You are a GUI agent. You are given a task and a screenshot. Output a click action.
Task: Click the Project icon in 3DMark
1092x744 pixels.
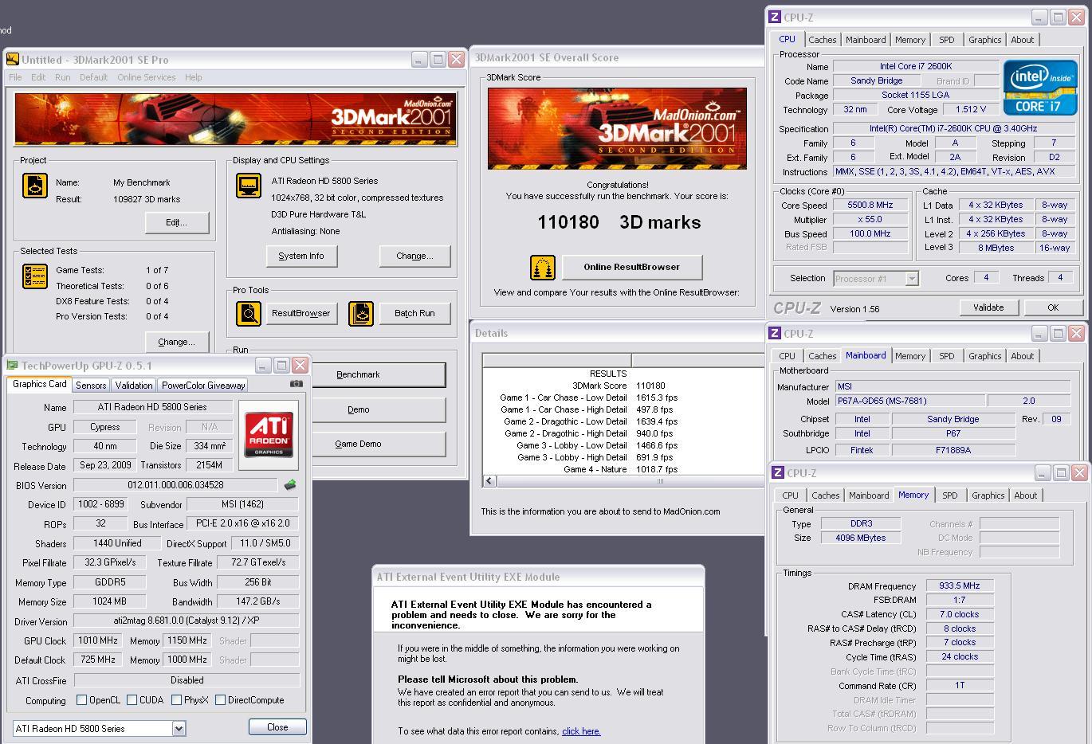tap(35, 185)
